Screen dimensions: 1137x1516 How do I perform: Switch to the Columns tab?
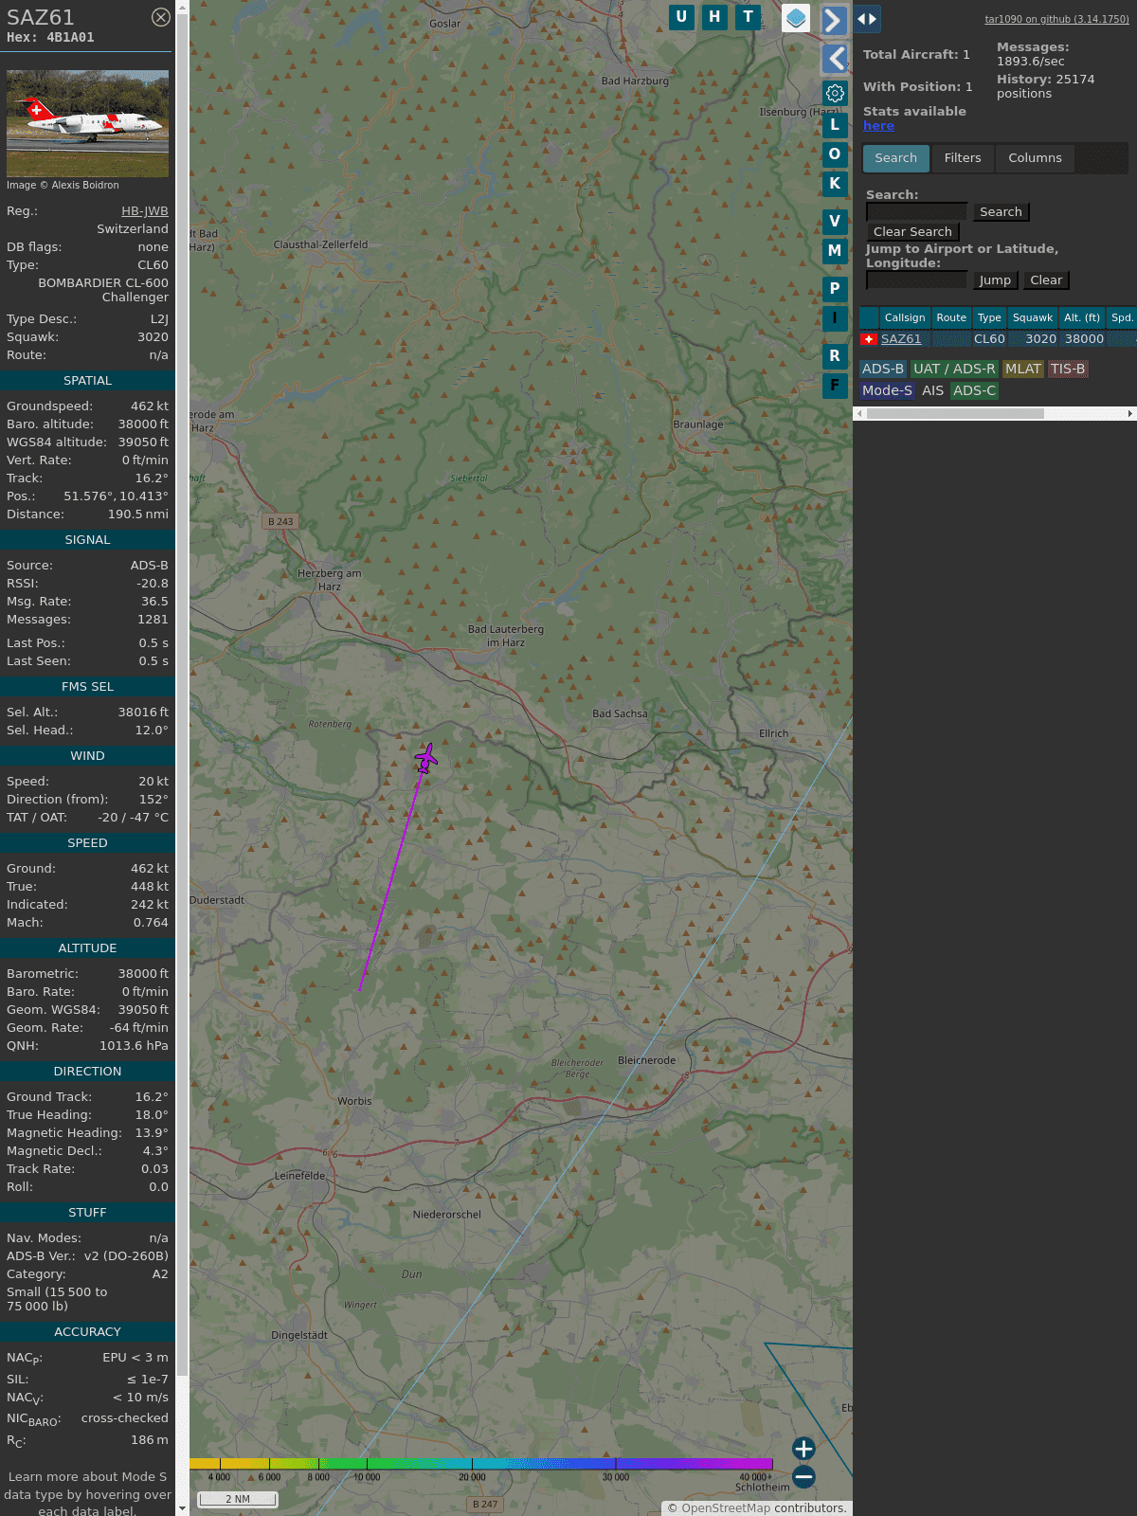click(1035, 158)
